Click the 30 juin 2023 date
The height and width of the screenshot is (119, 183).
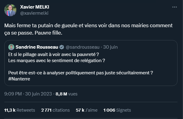tap(38, 94)
